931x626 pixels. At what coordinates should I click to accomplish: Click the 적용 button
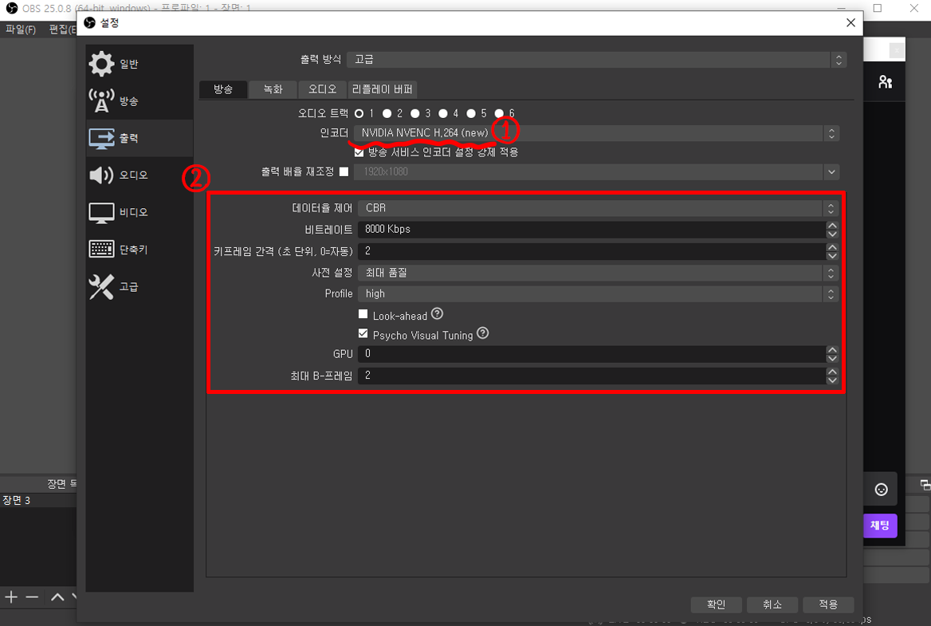coord(828,604)
